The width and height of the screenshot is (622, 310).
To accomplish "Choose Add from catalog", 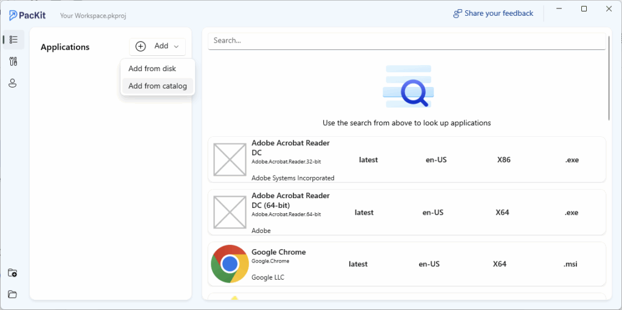I will tap(157, 86).
